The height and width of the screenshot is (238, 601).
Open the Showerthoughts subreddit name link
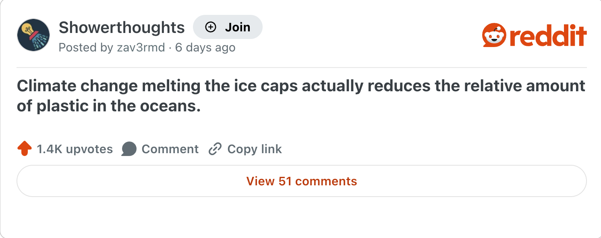tap(122, 28)
